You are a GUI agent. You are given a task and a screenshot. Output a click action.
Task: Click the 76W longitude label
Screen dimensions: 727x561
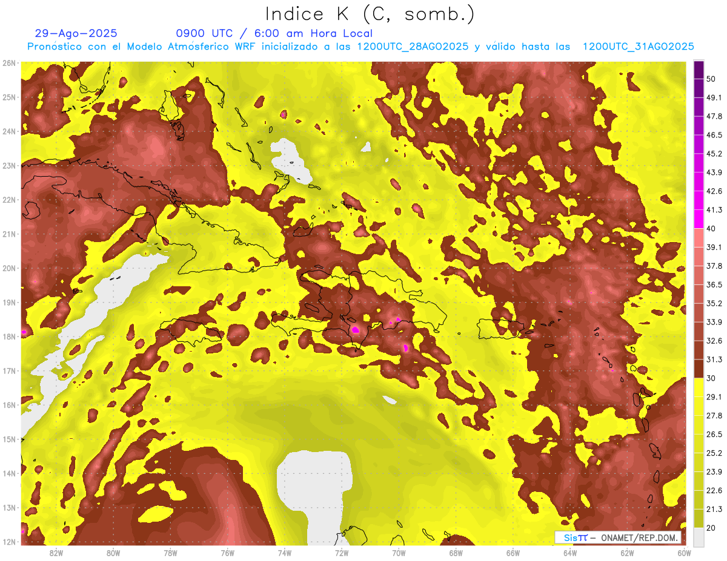(x=227, y=553)
